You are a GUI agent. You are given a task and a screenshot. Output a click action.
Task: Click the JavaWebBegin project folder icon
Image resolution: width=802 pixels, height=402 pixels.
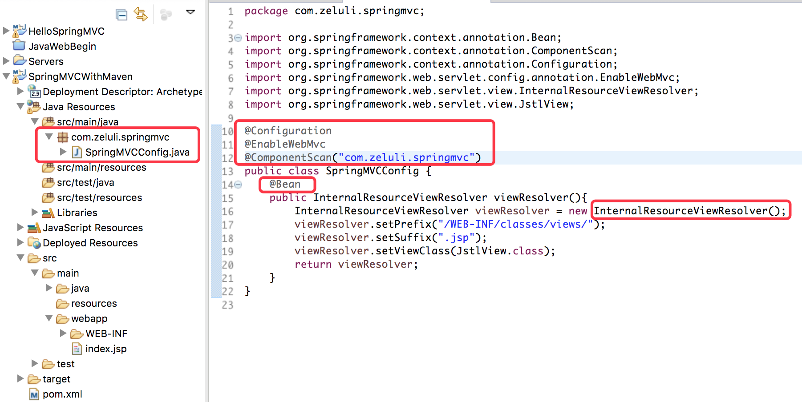click(19, 45)
